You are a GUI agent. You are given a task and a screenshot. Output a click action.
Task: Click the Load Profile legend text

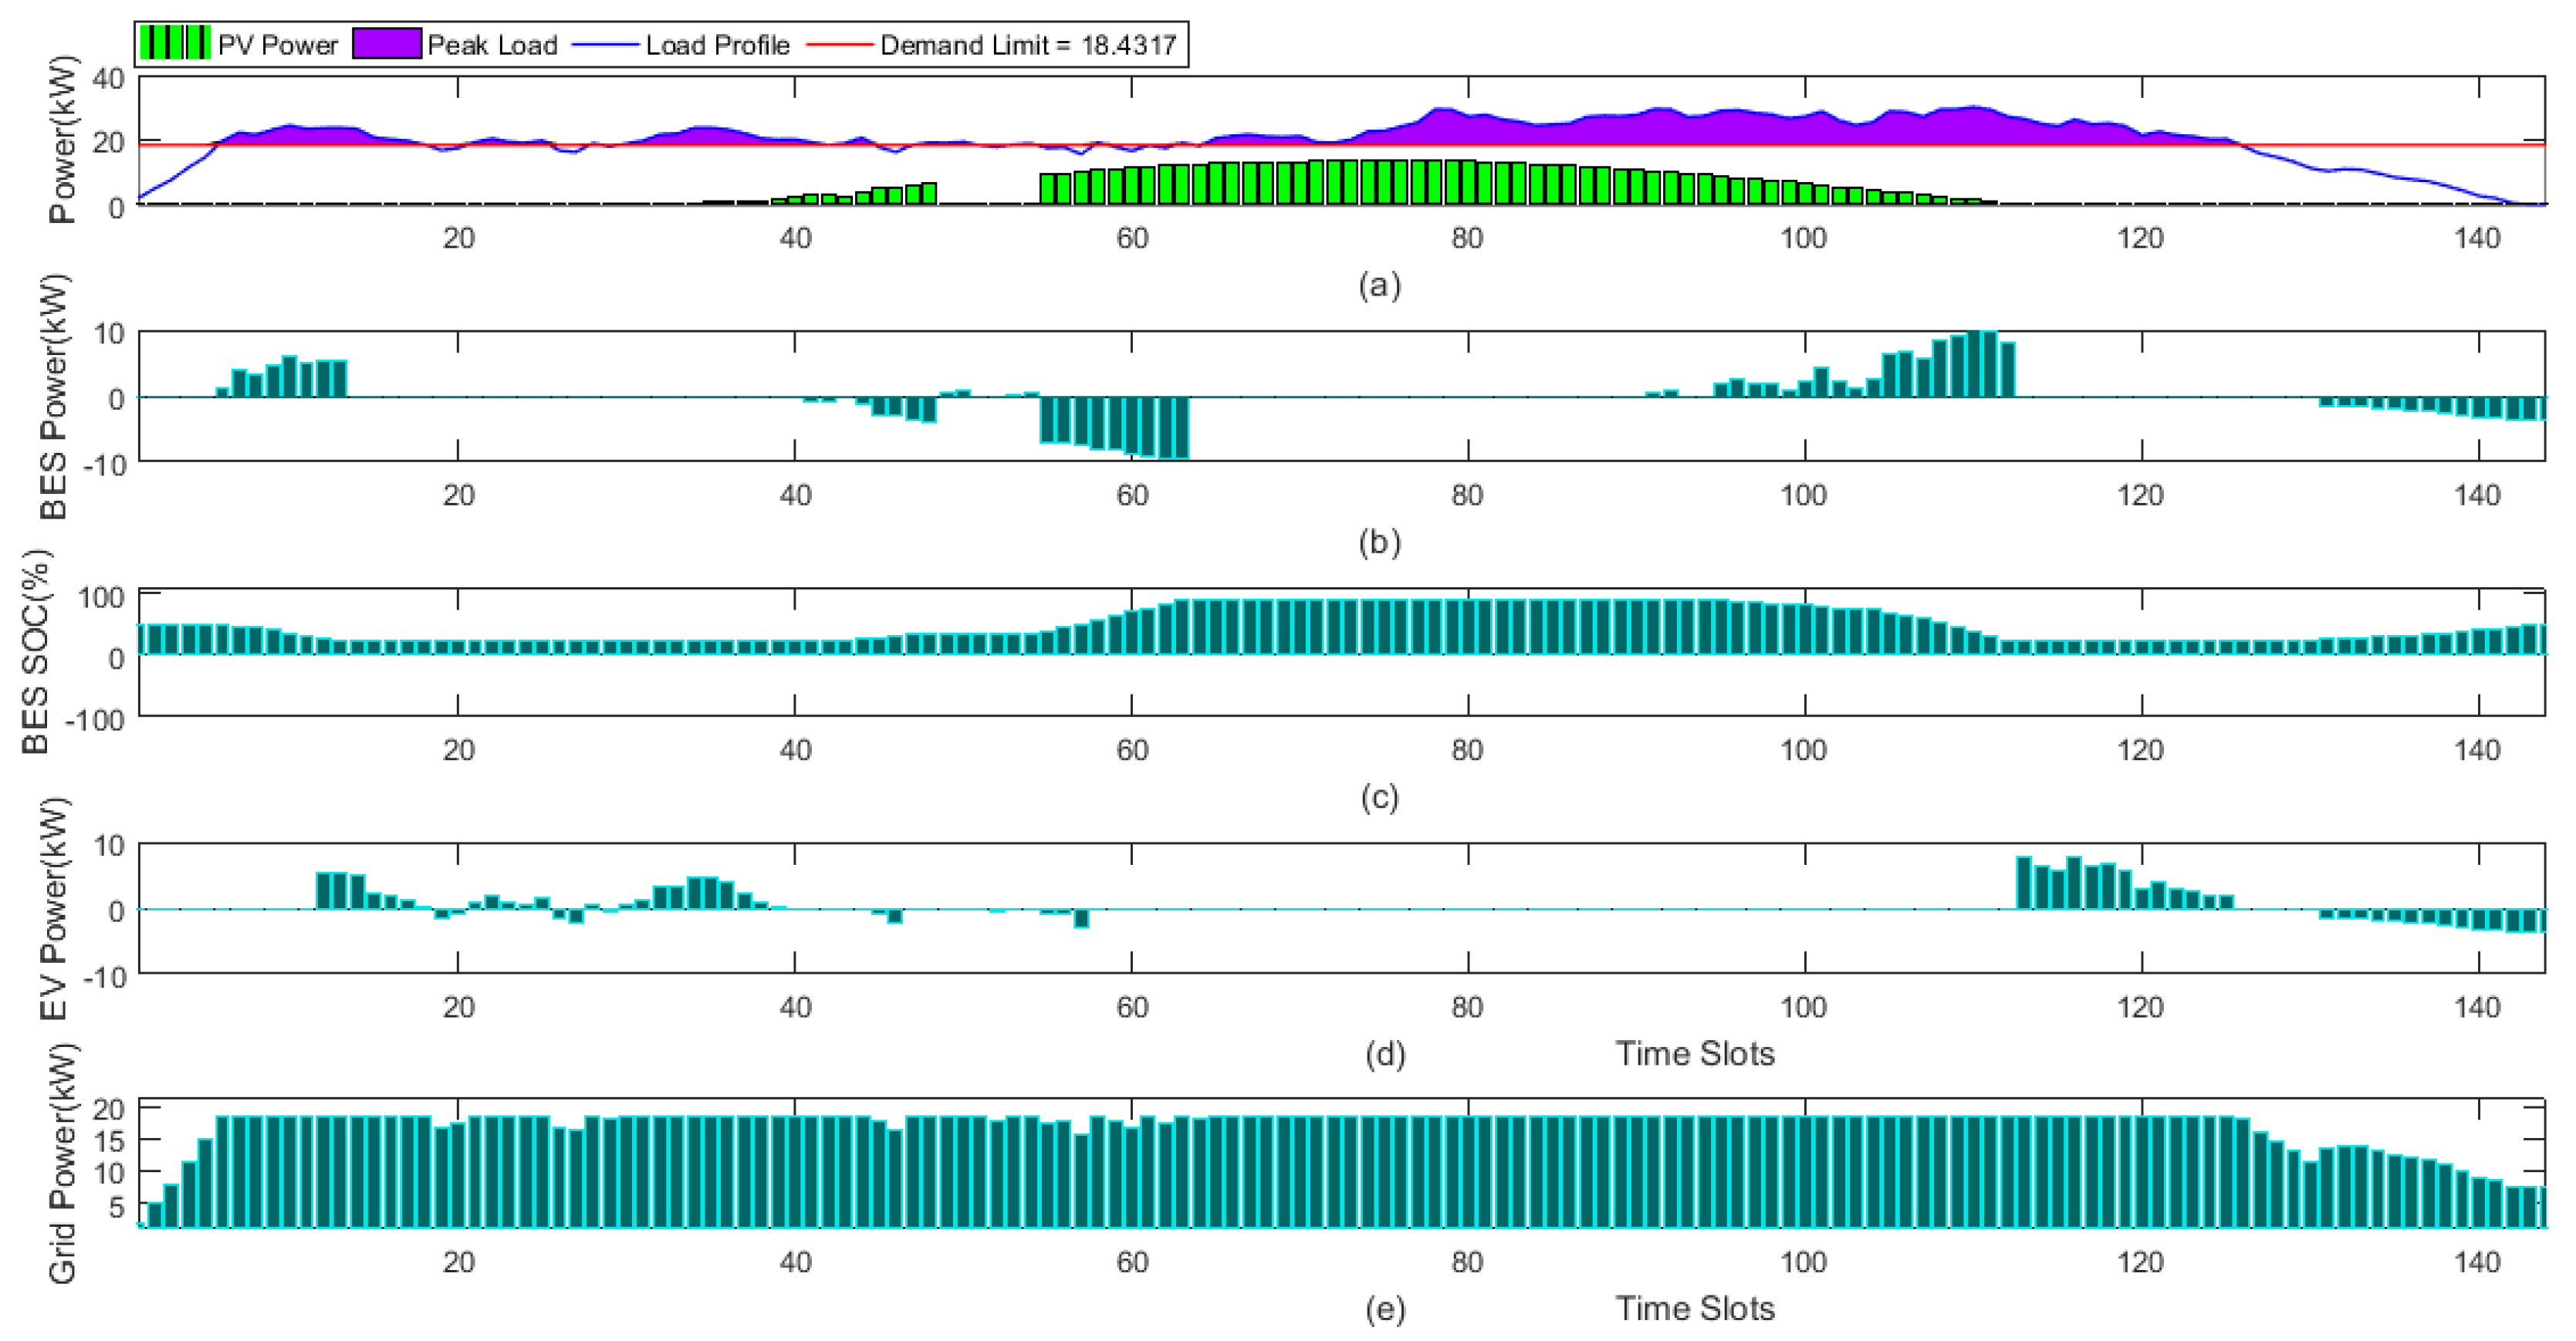717,45
